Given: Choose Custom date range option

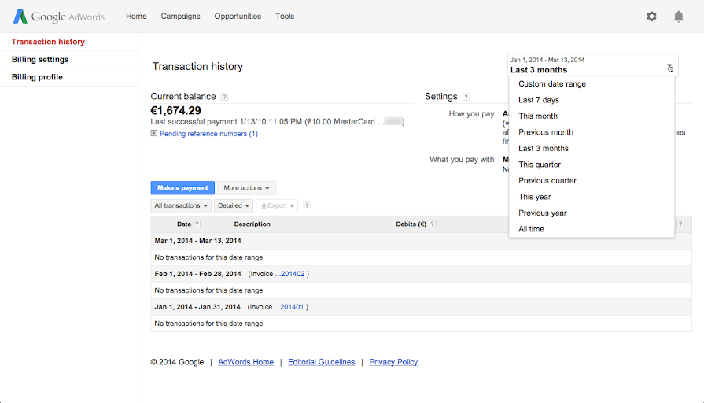Looking at the screenshot, I should click(552, 84).
